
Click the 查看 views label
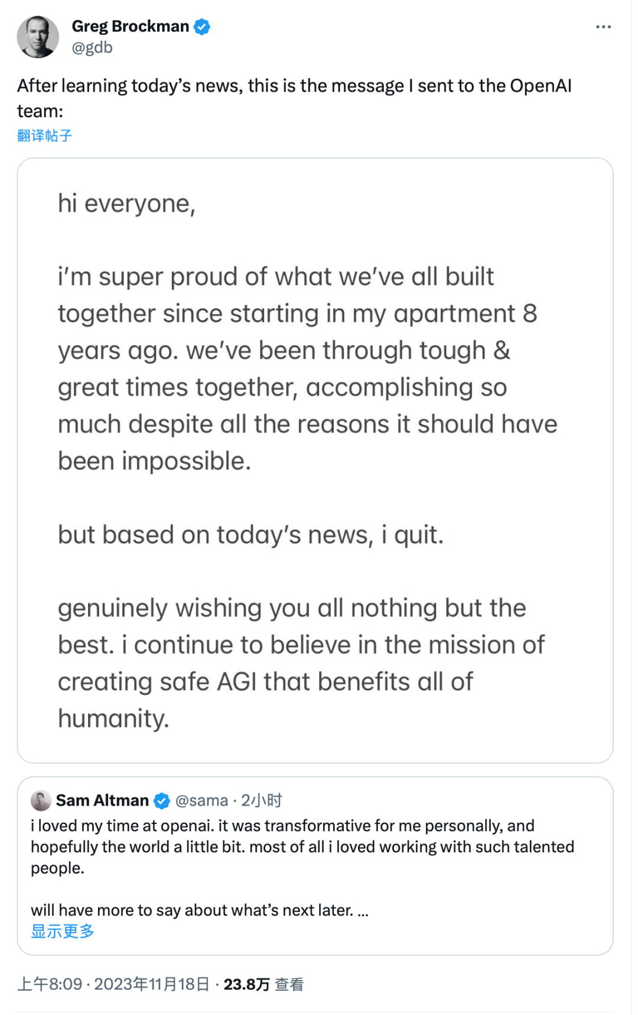point(289,984)
